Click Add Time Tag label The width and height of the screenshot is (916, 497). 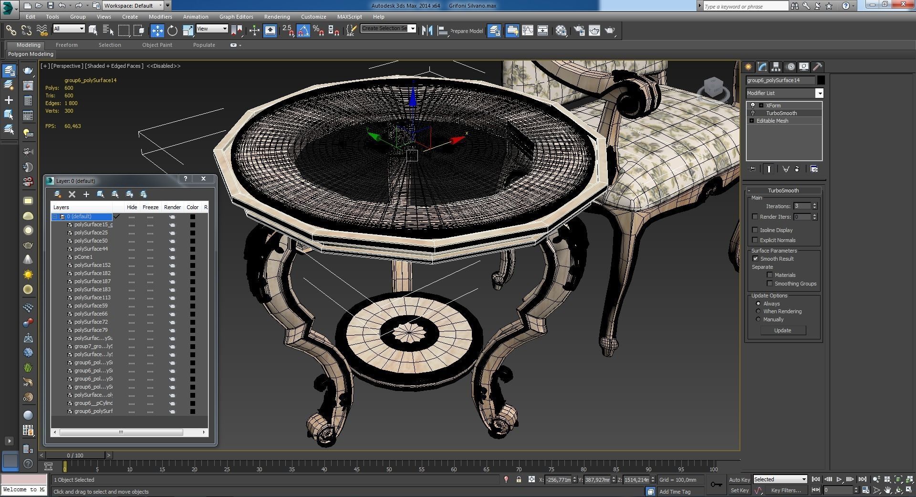click(675, 492)
